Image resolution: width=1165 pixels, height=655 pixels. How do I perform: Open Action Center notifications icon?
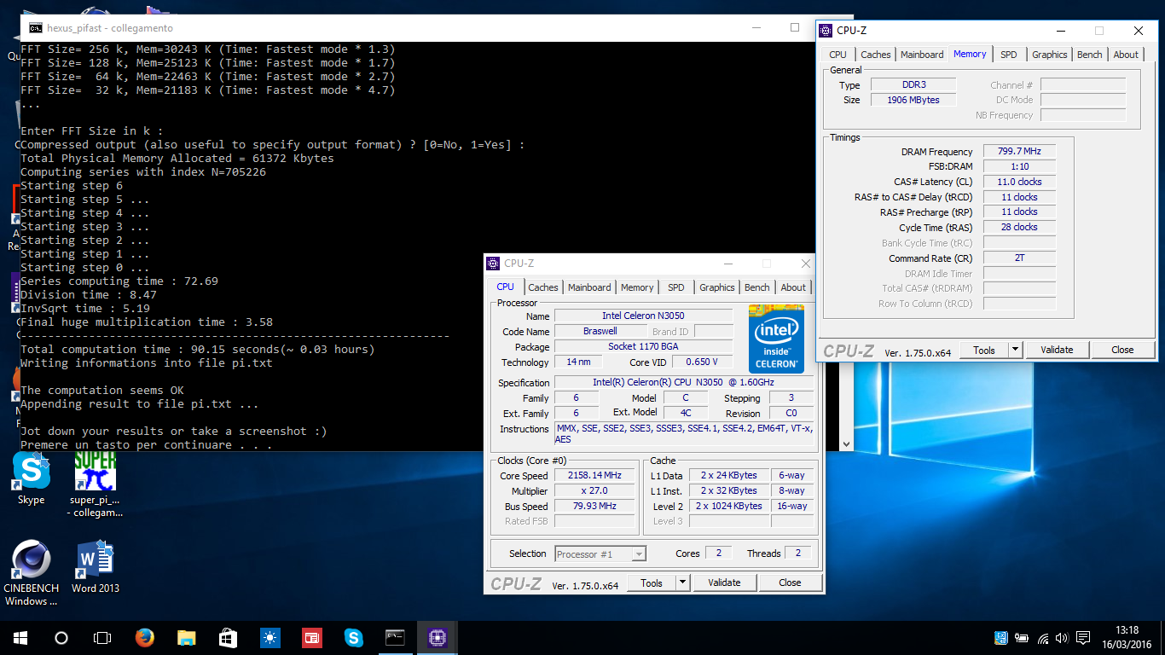[1083, 638]
